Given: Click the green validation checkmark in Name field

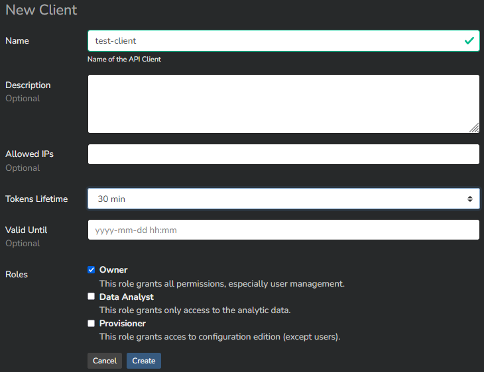Looking at the screenshot, I should 469,40.
